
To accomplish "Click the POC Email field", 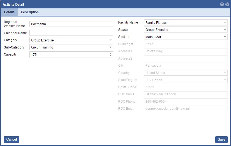I will click(185, 109).
